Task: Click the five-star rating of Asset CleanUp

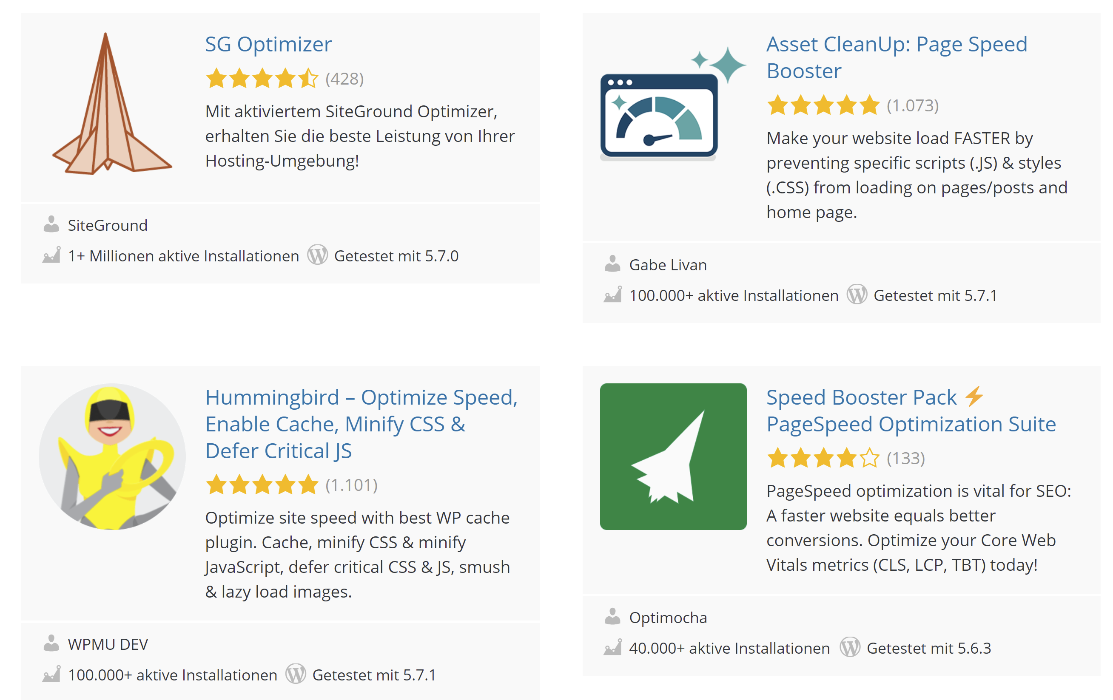Action: click(823, 106)
